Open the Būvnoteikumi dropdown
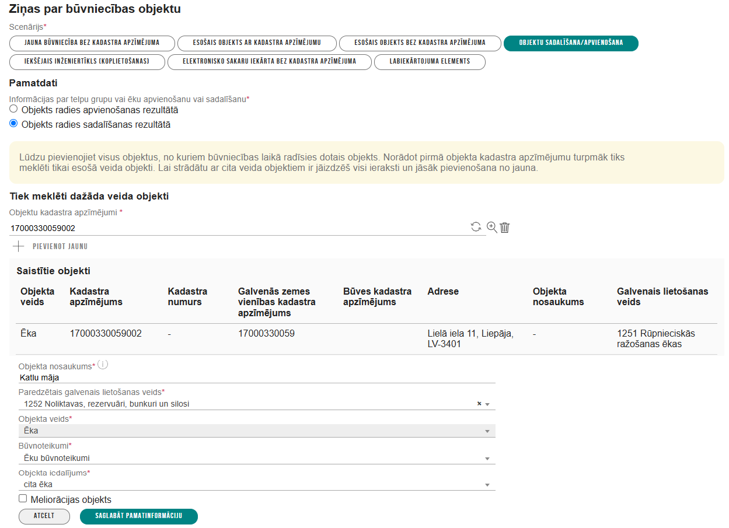This screenshot has height=528, width=729. [487, 459]
